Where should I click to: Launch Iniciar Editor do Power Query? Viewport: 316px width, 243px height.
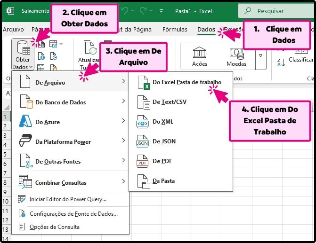pos(70,199)
